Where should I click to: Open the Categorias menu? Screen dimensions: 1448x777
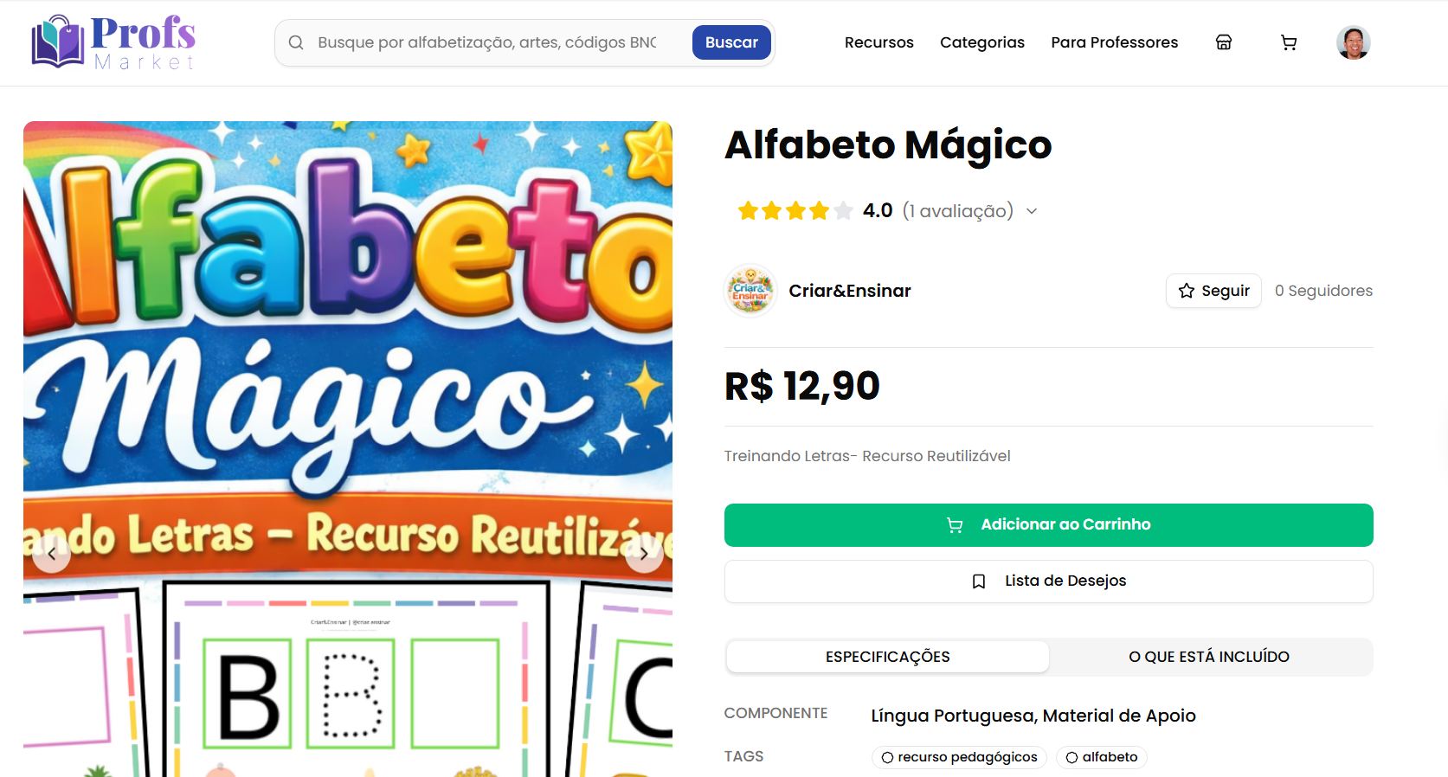click(982, 42)
